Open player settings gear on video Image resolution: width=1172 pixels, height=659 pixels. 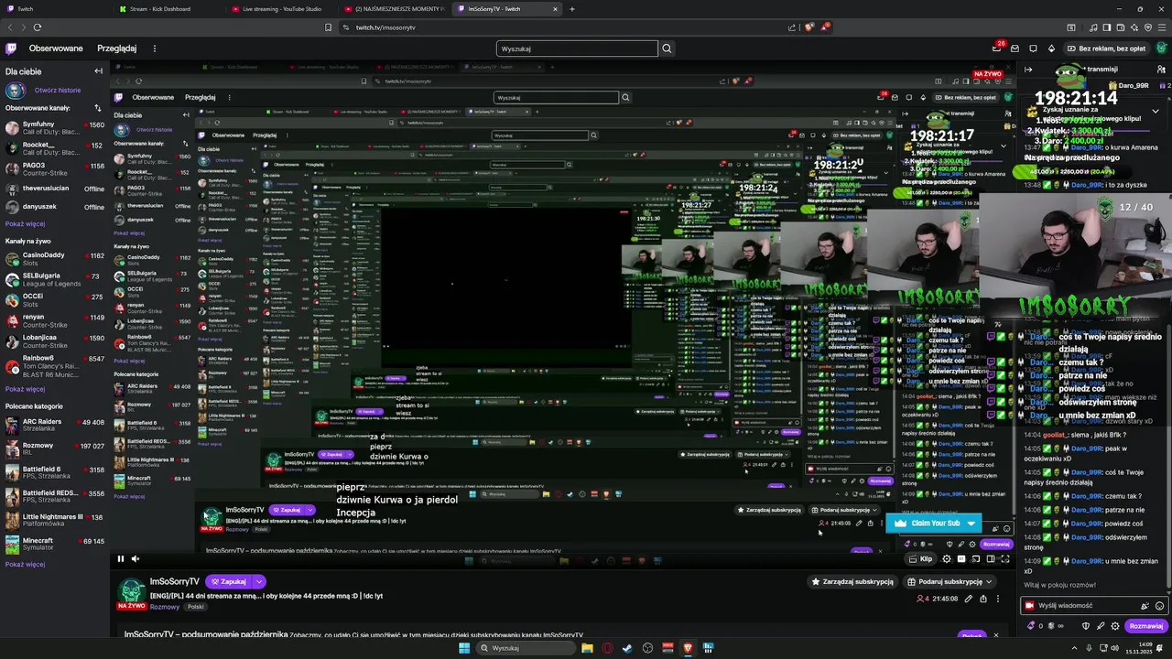[947, 559]
